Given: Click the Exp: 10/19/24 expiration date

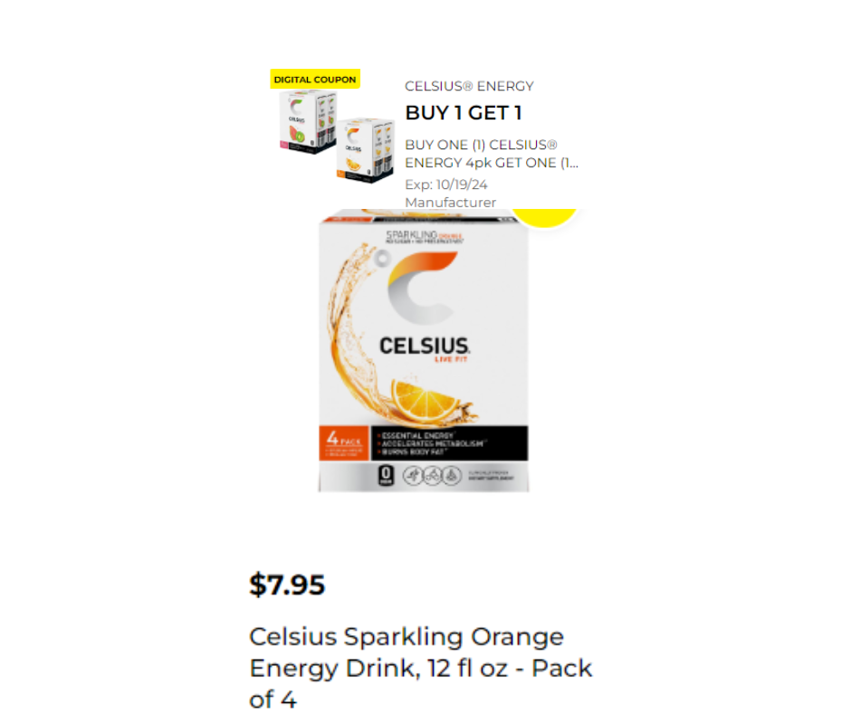Looking at the screenshot, I should point(446,185).
